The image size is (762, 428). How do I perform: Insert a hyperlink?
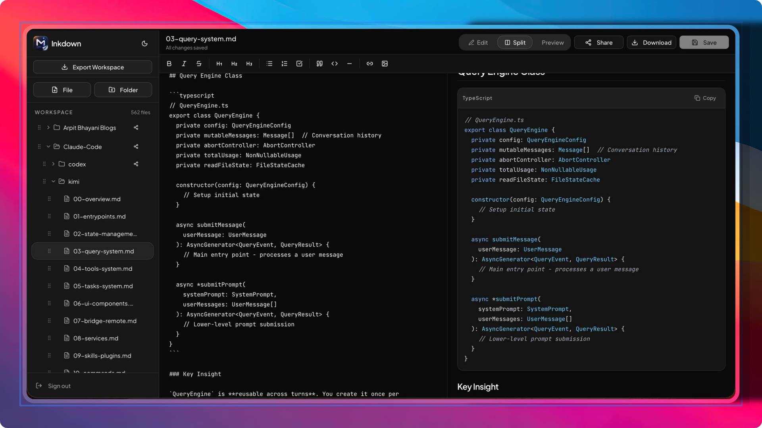tap(369, 63)
